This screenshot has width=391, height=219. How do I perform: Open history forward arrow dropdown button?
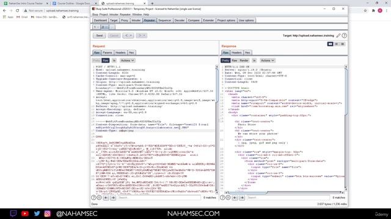(141, 35)
